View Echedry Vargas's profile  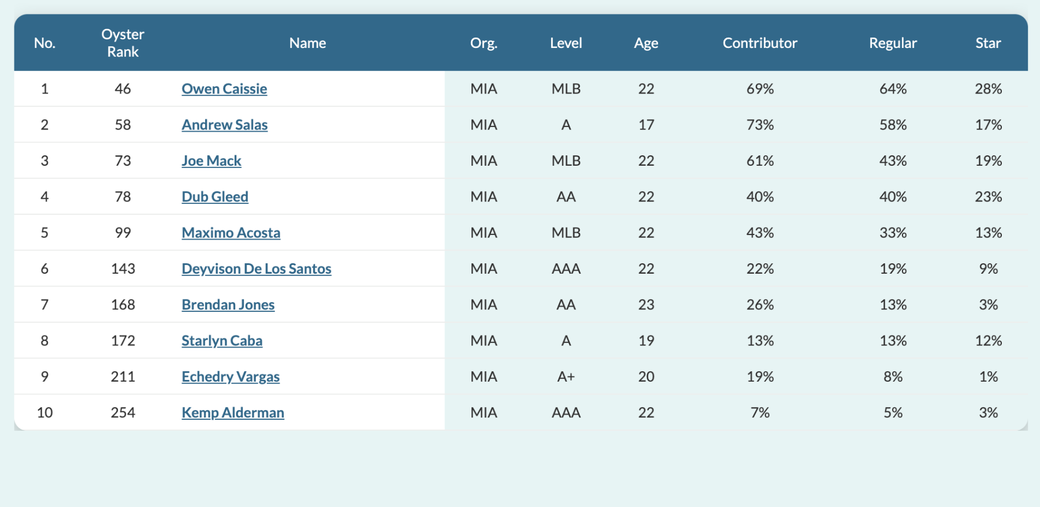[231, 376]
